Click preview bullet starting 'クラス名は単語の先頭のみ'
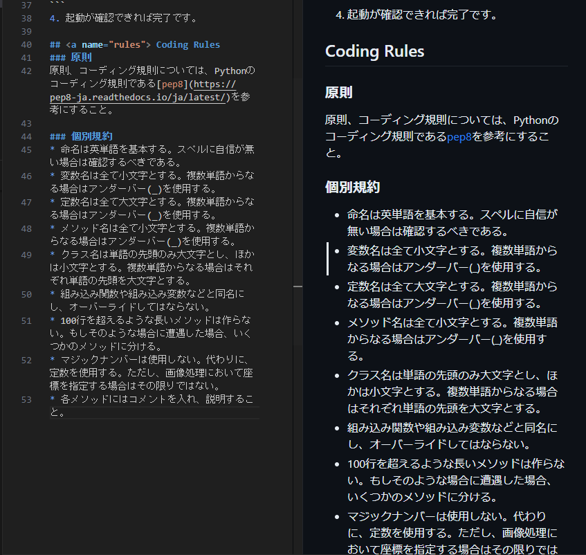This screenshot has height=555, width=586. coord(452,392)
